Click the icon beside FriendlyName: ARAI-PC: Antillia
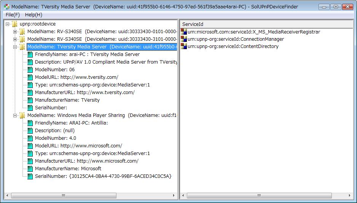357x203 pixels. [30, 123]
